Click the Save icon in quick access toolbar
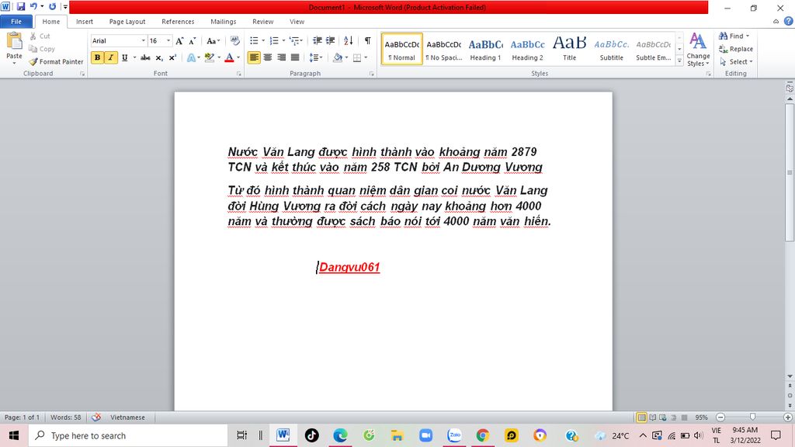 point(21,6)
